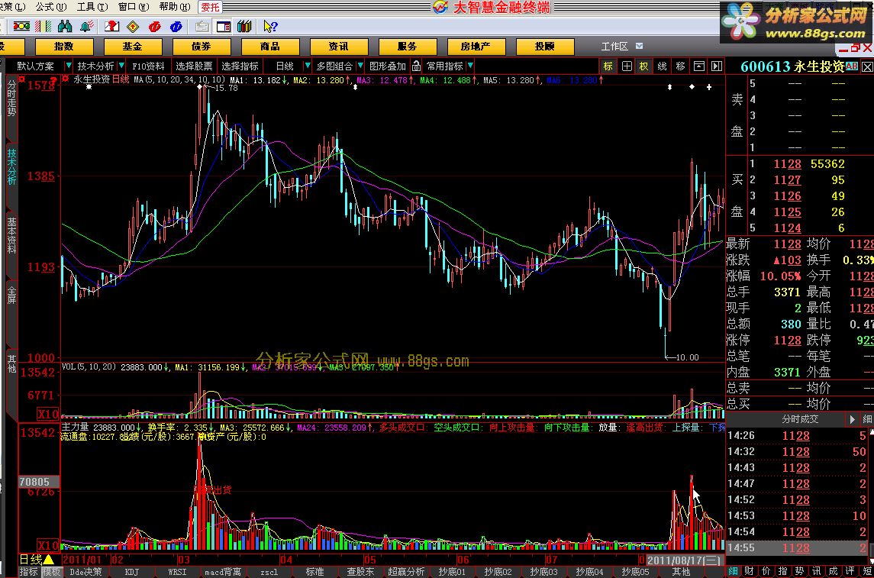The width and height of the screenshot is (874, 578).
Task: Click the 资讯 yellow button
Action: coord(338,47)
